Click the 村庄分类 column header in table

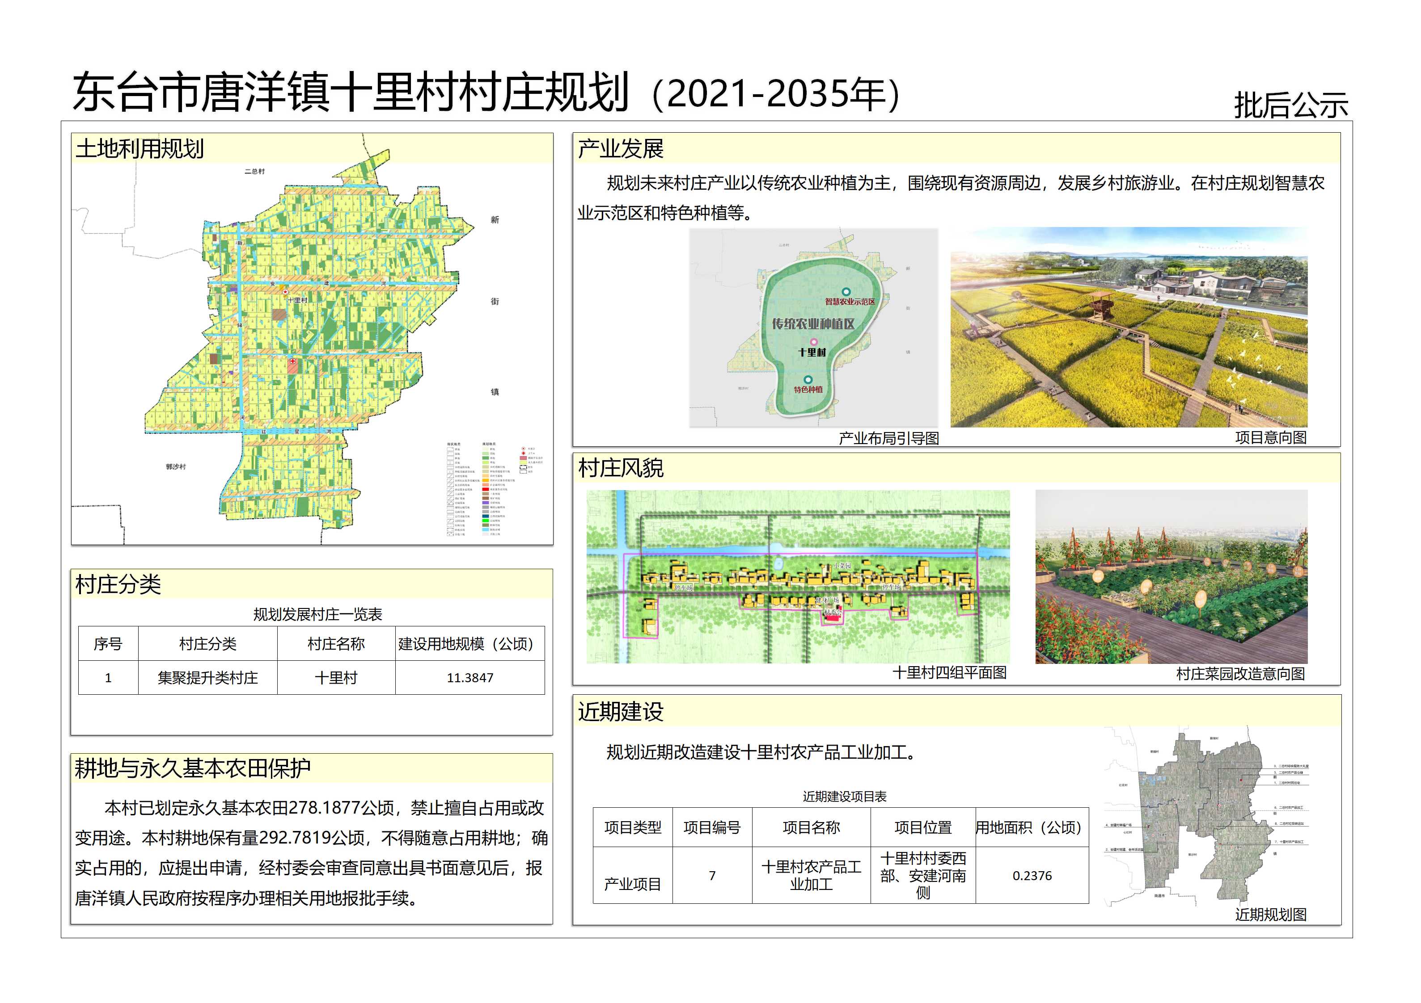208,644
